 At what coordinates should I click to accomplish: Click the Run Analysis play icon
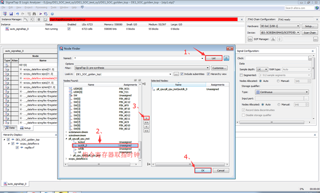pos(40,14)
